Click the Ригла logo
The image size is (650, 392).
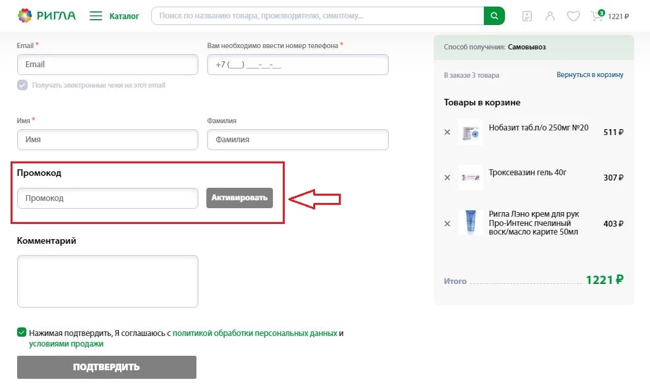pyautogui.click(x=46, y=16)
